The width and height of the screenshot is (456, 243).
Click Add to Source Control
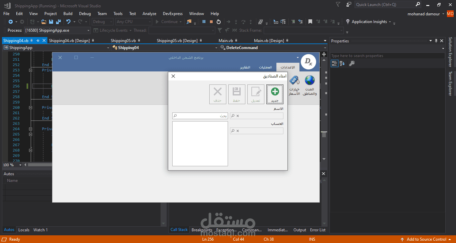click(426, 239)
